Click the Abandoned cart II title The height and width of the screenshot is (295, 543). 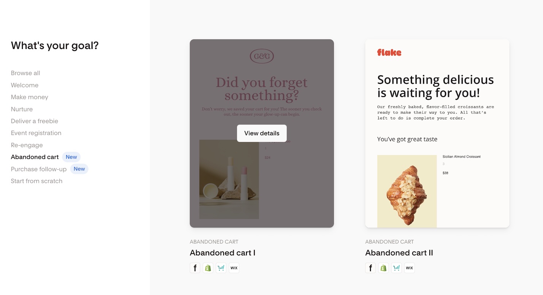(x=399, y=253)
